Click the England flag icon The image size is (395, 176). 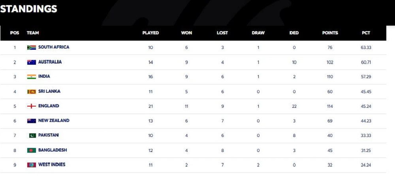31,106
